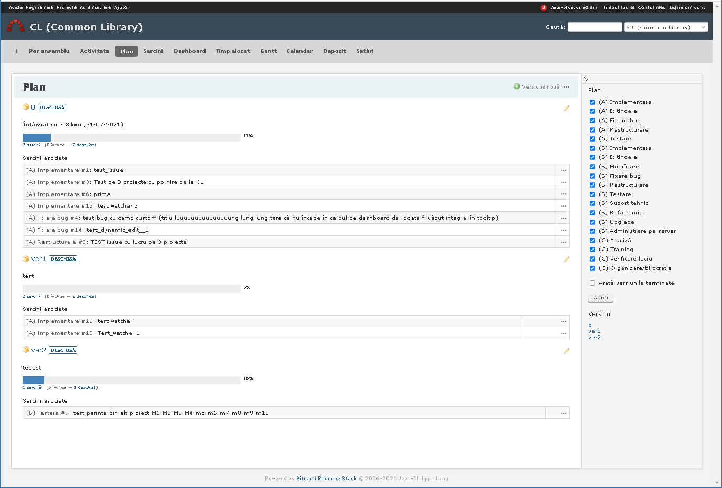Open the 7 sarcini link for version 8

(x=31, y=144)
